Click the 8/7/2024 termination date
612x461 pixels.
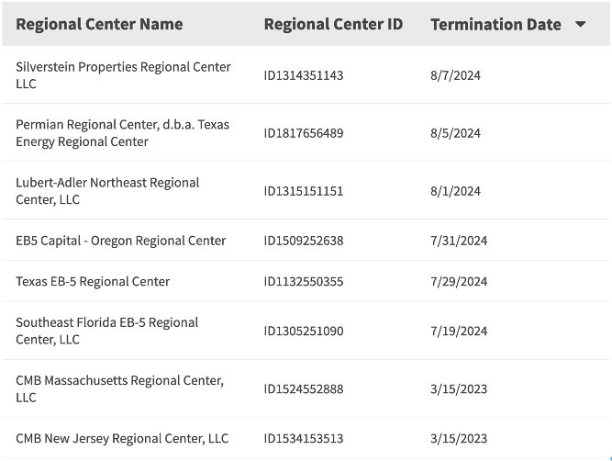(455, 75)
